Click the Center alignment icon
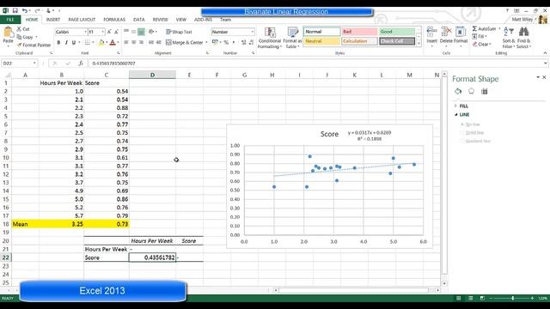Screen dimensions: 550x309 coord(134,42)
